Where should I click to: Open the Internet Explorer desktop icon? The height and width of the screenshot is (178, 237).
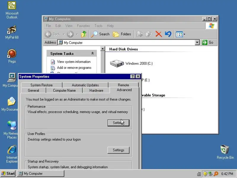pos(12,154)
